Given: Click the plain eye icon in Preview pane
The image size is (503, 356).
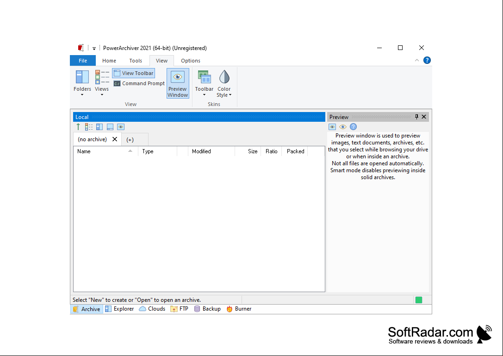Looking at the screenshot, I should 342,127.
